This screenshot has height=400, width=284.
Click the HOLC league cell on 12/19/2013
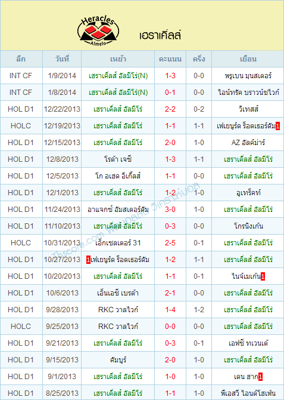(x=21, y=126)
